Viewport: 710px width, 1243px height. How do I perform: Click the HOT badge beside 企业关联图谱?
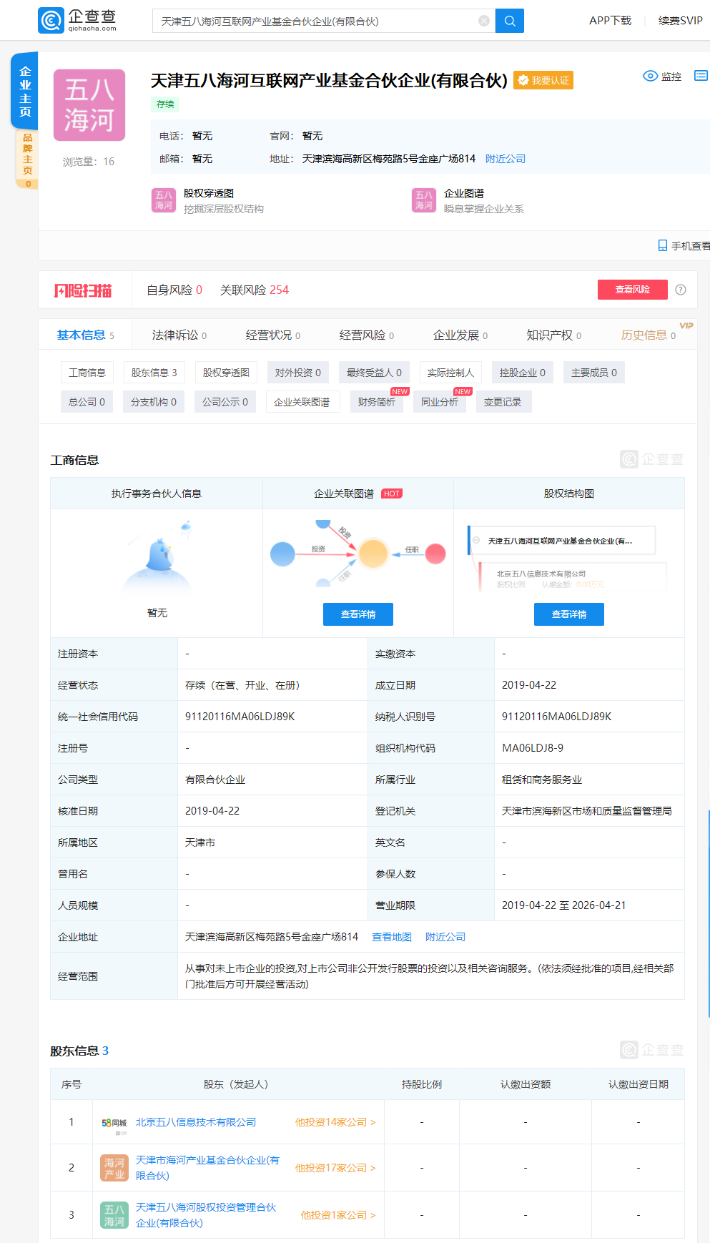coord(392,493)
